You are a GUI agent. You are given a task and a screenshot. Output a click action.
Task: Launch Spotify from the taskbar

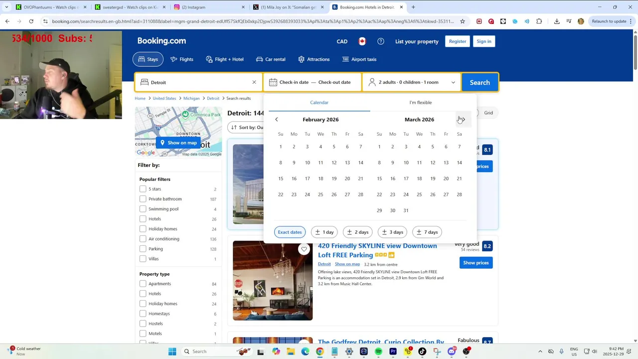(378, 352)
